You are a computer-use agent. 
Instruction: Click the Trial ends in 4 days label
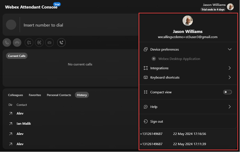pos(213,9)
